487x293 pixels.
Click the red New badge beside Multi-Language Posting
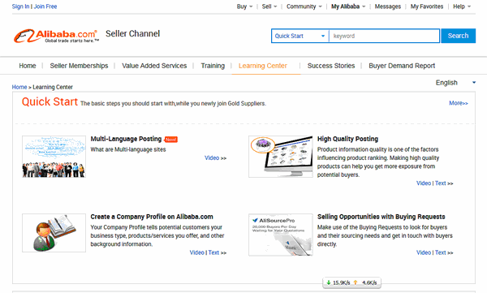[170, 140]
